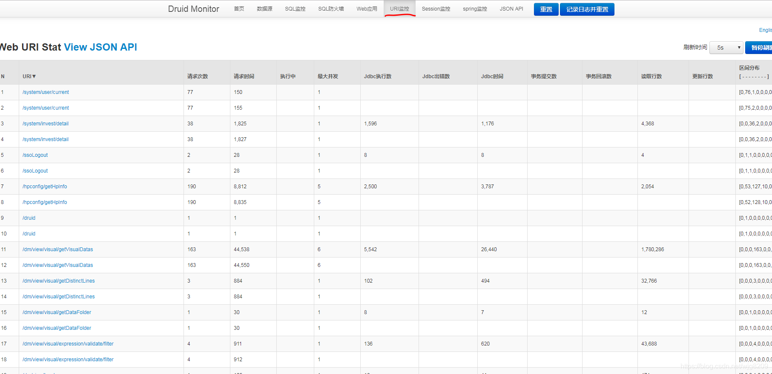
Task: Sort by 执行中 column header
Action: [x=288, y=76]
